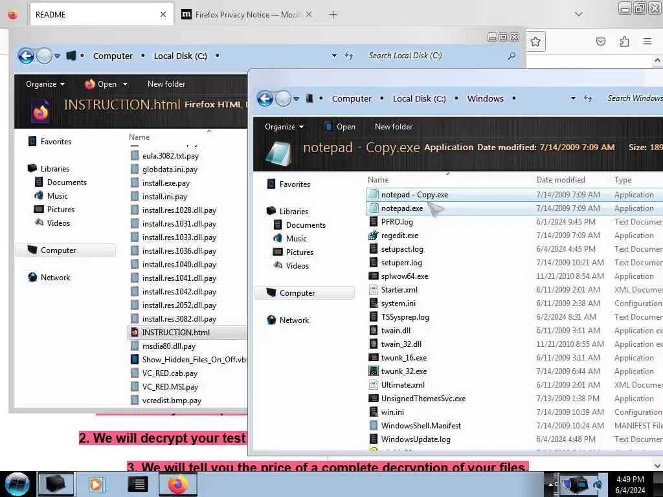The width and height of the screenshot is (663, 497).
Task: Click Save to Pocket icon in Firefox
Action: (600, 41)
